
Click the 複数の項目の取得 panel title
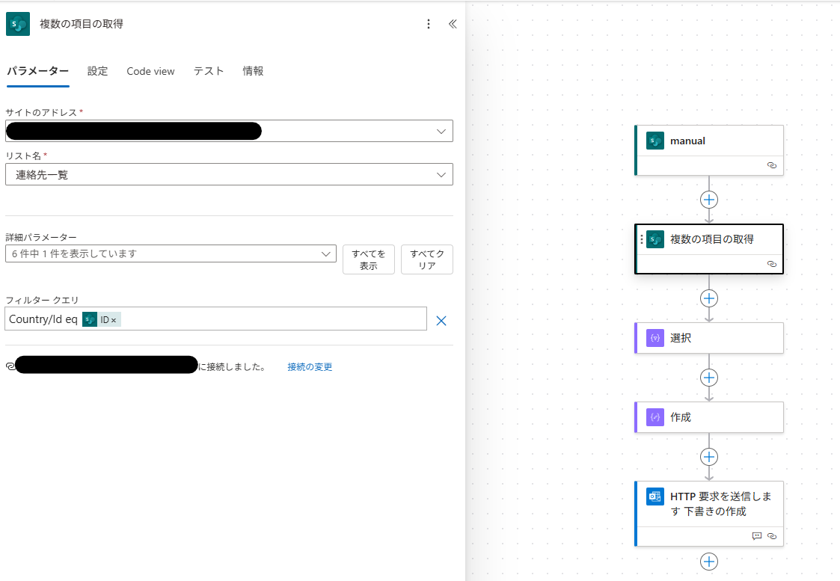click(x=82, y=24)
